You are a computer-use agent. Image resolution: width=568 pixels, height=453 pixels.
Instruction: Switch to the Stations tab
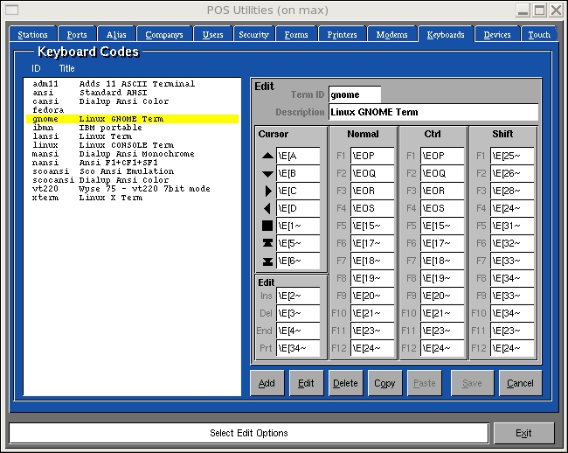pyautogui.click(x=32, y=34)
